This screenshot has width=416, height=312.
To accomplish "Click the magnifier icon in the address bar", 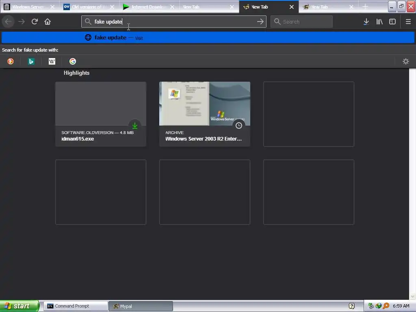I will pos(88,22).
